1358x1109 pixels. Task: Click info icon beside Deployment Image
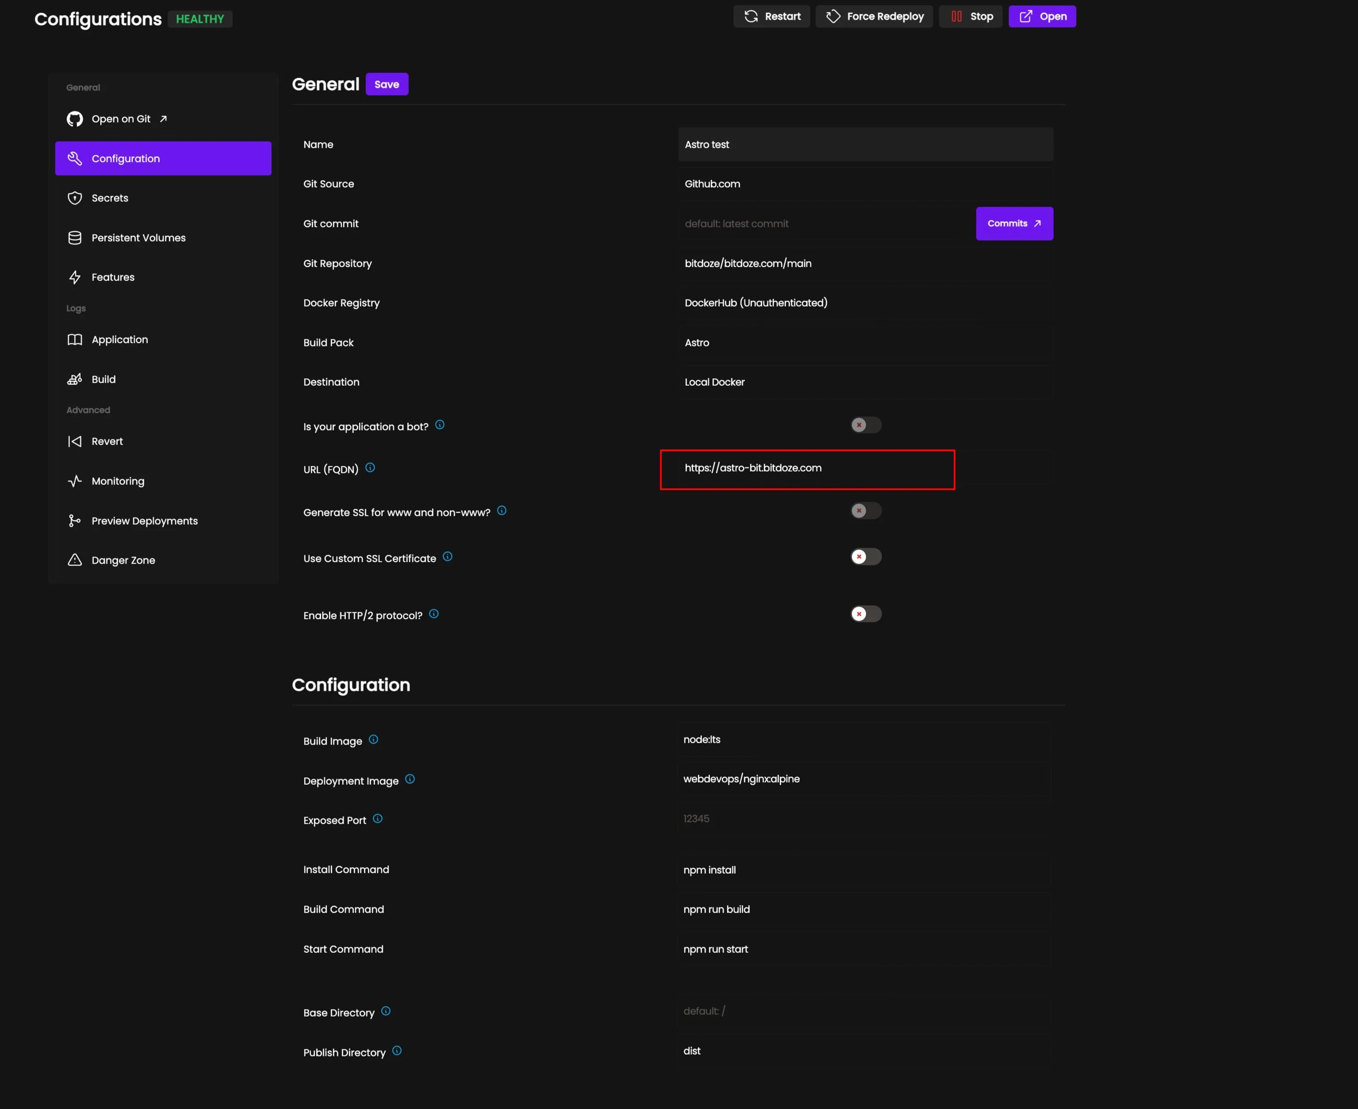410,779
